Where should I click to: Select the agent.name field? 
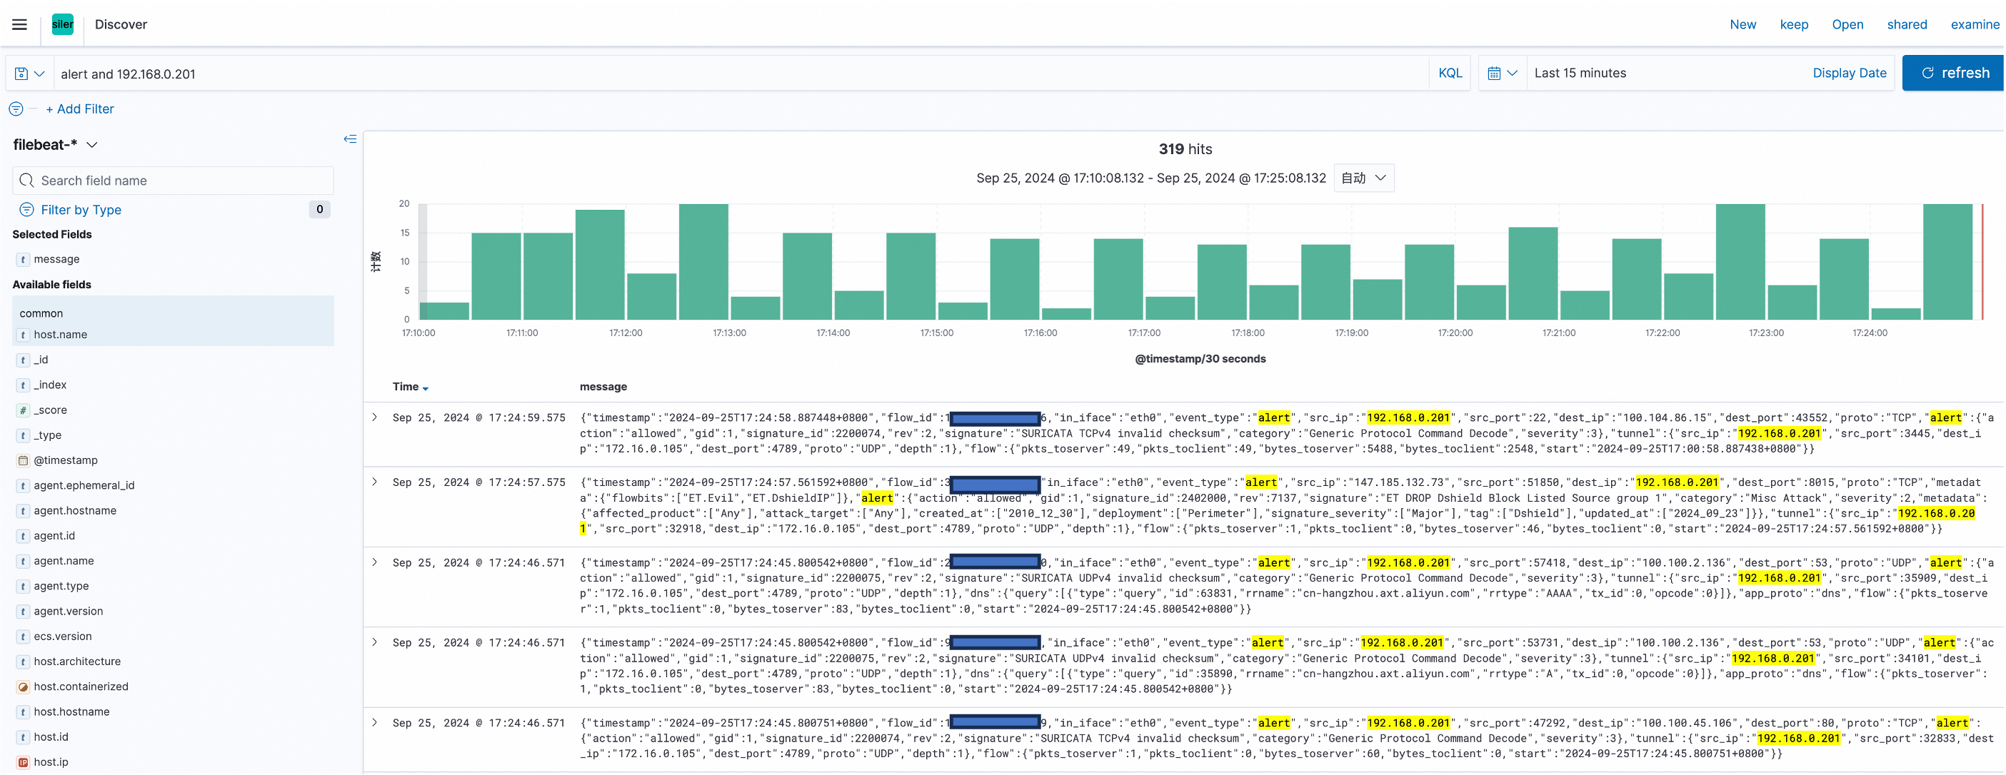coord(63,561)
